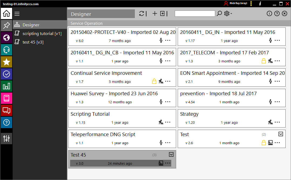291x180 pixels.
Task: Open the gear settings dropdown
Action: pos(228,13)
